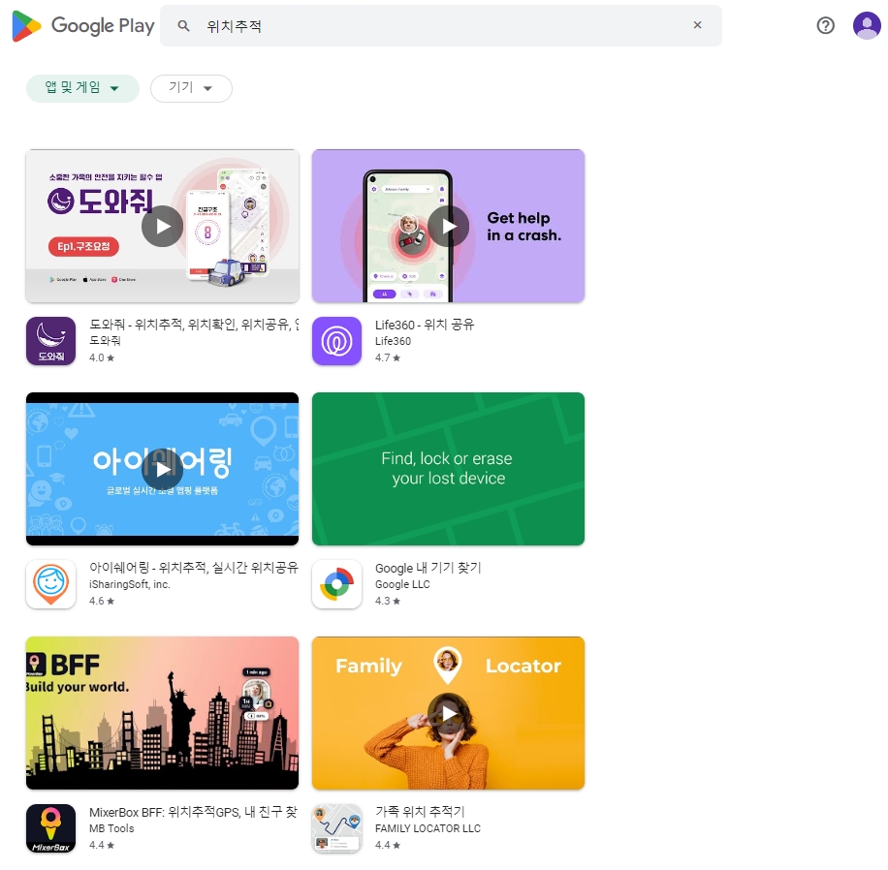Open Google 내 기기 찾기 title
The width and height of the screenshot is (888, 870).
tap(428, 568)
